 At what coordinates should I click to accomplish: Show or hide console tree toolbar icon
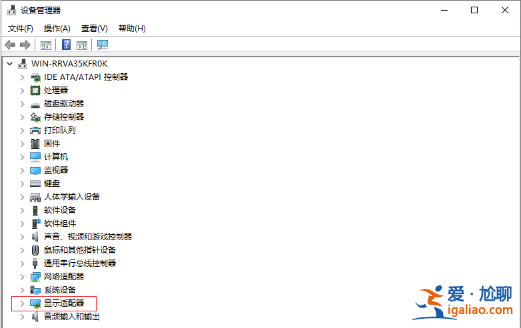46,45
